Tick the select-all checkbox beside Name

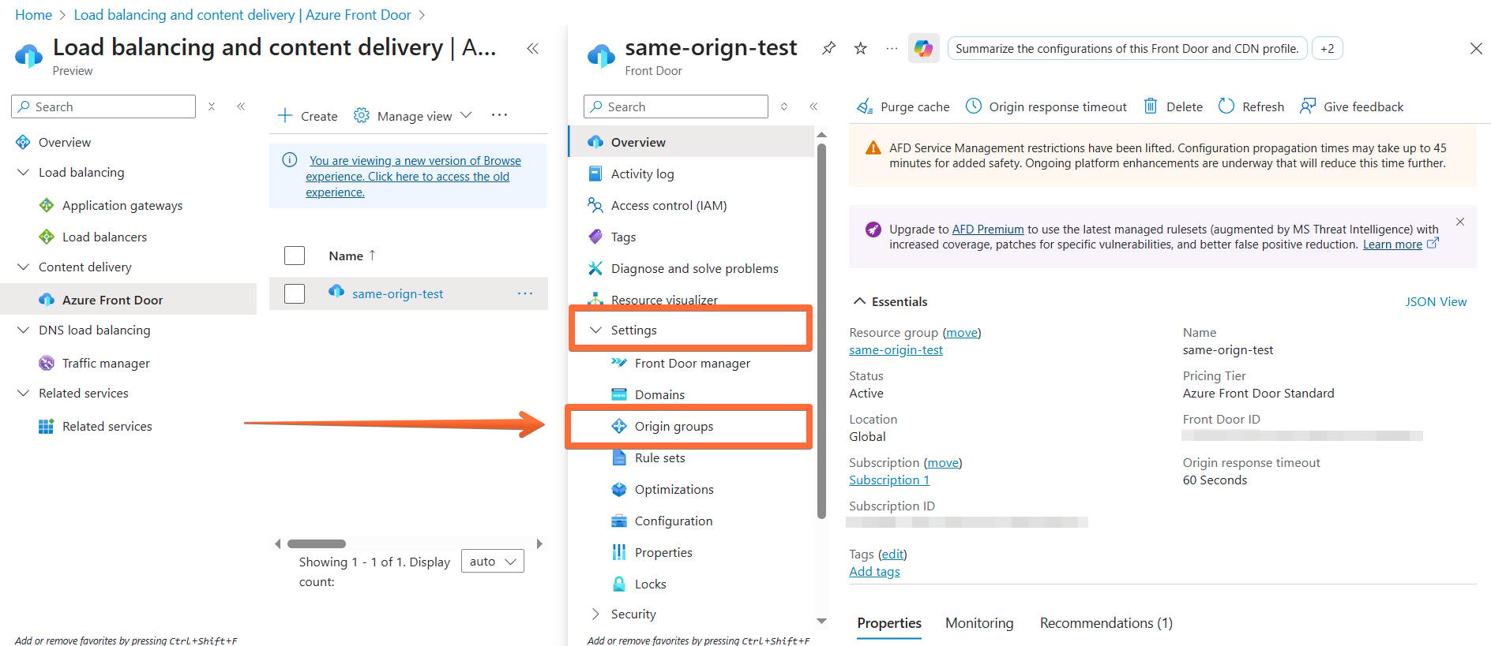(x=295, y=256)
